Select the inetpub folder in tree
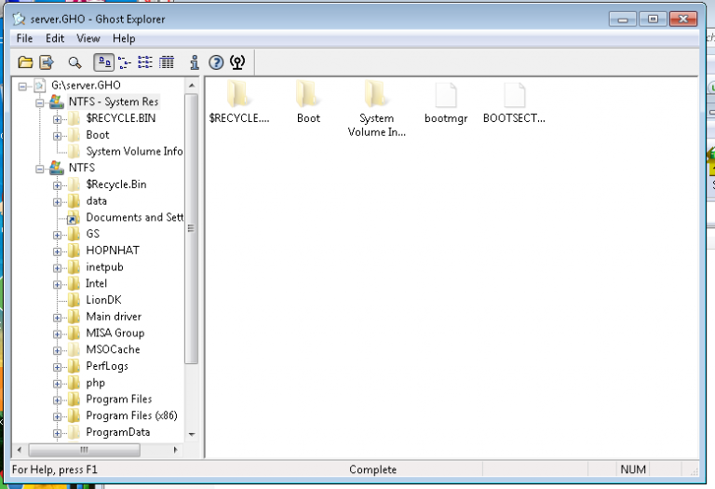This screenshot has height=489, width=715. coord(104,267)
